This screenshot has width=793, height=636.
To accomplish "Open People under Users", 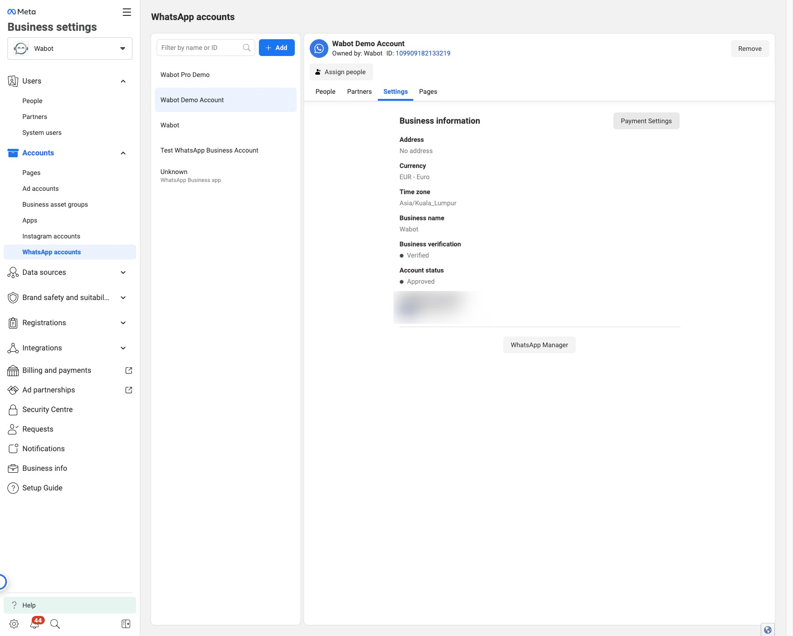I will tap(32, 101).
